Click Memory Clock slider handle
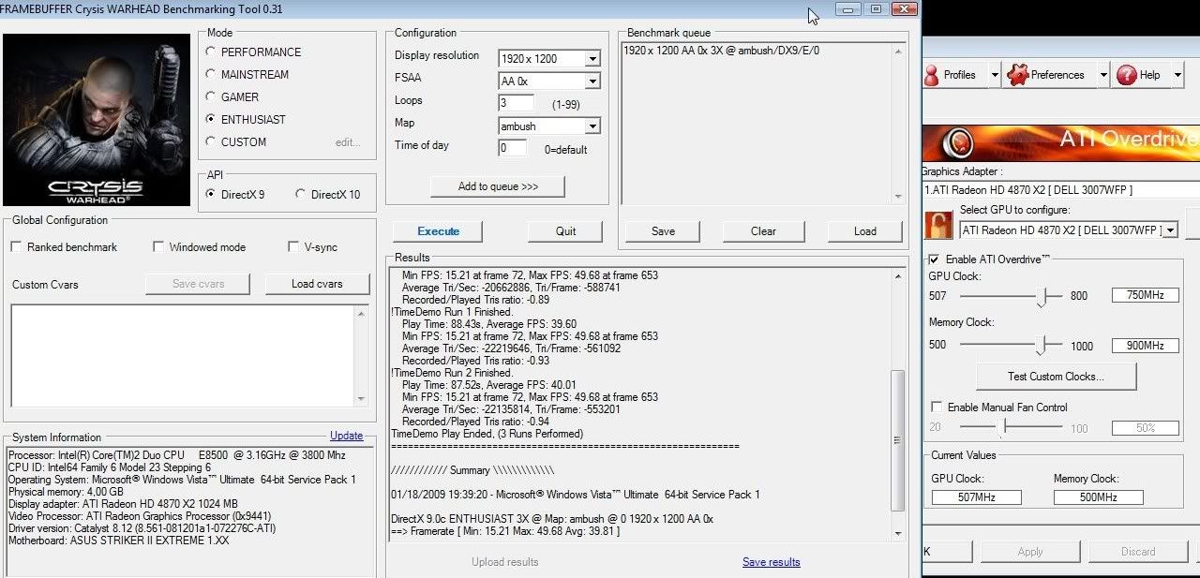 coord(1041,346)
